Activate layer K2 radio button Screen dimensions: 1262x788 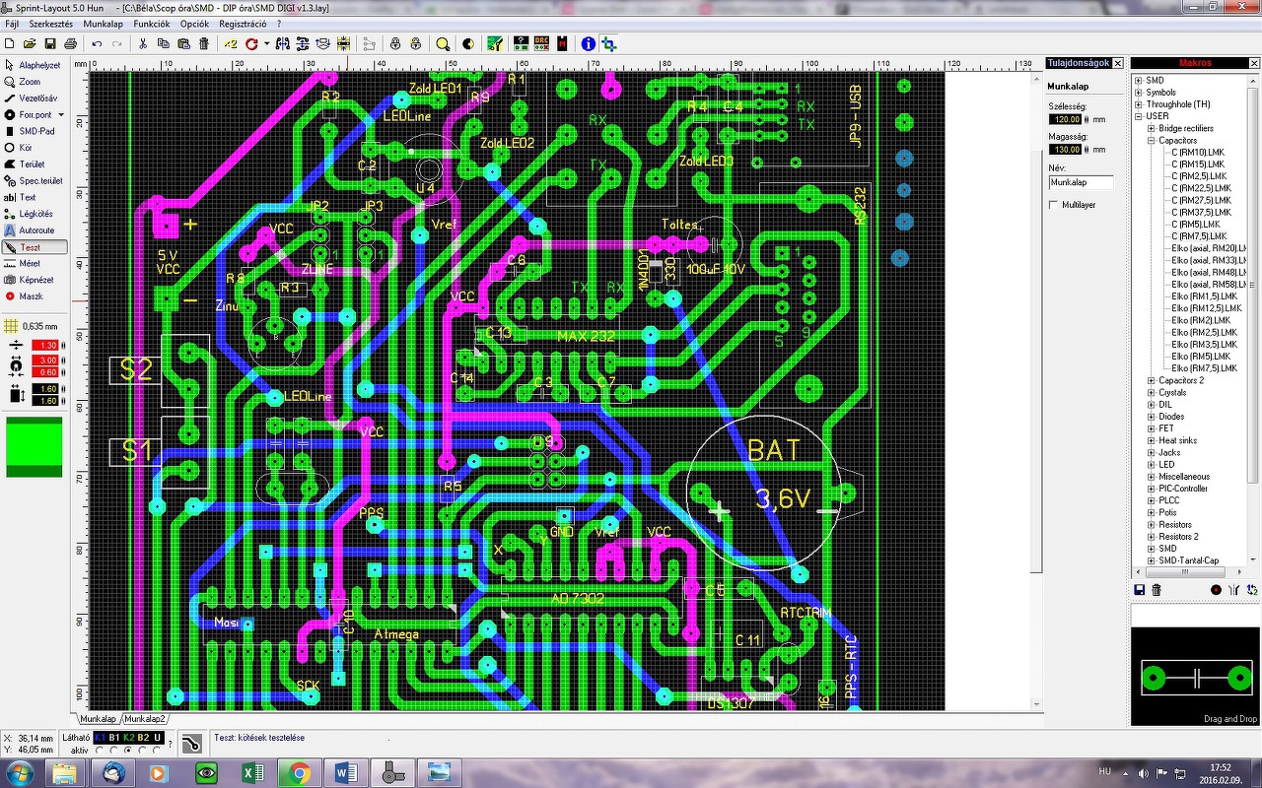tap(129, 750)
